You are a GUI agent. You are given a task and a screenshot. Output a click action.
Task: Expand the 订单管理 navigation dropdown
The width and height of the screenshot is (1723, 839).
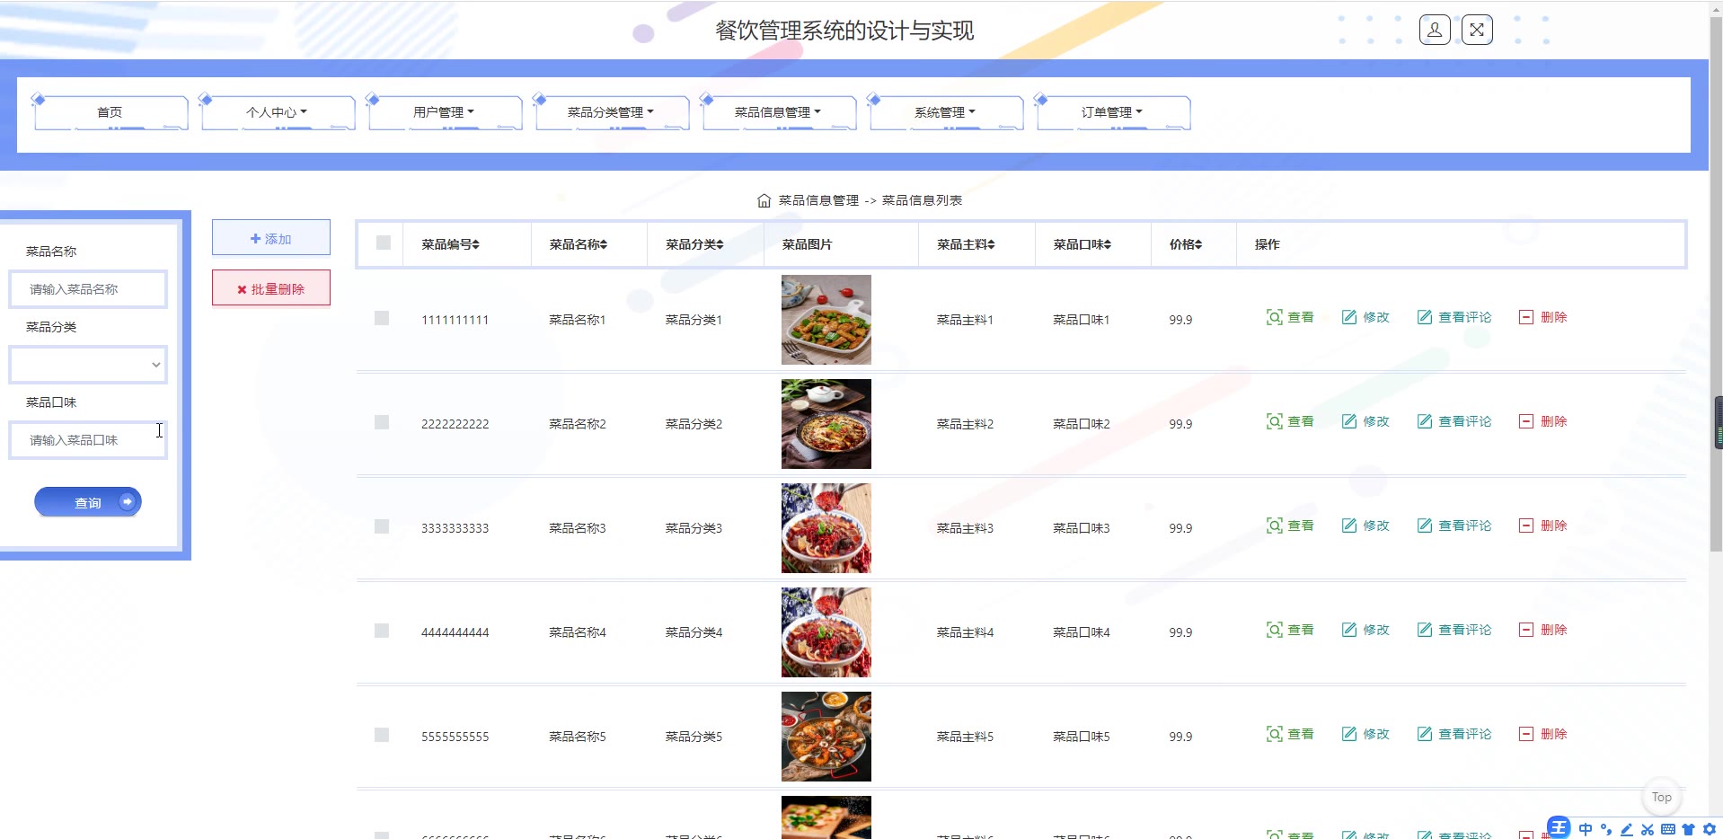(x=1112, y=112)
